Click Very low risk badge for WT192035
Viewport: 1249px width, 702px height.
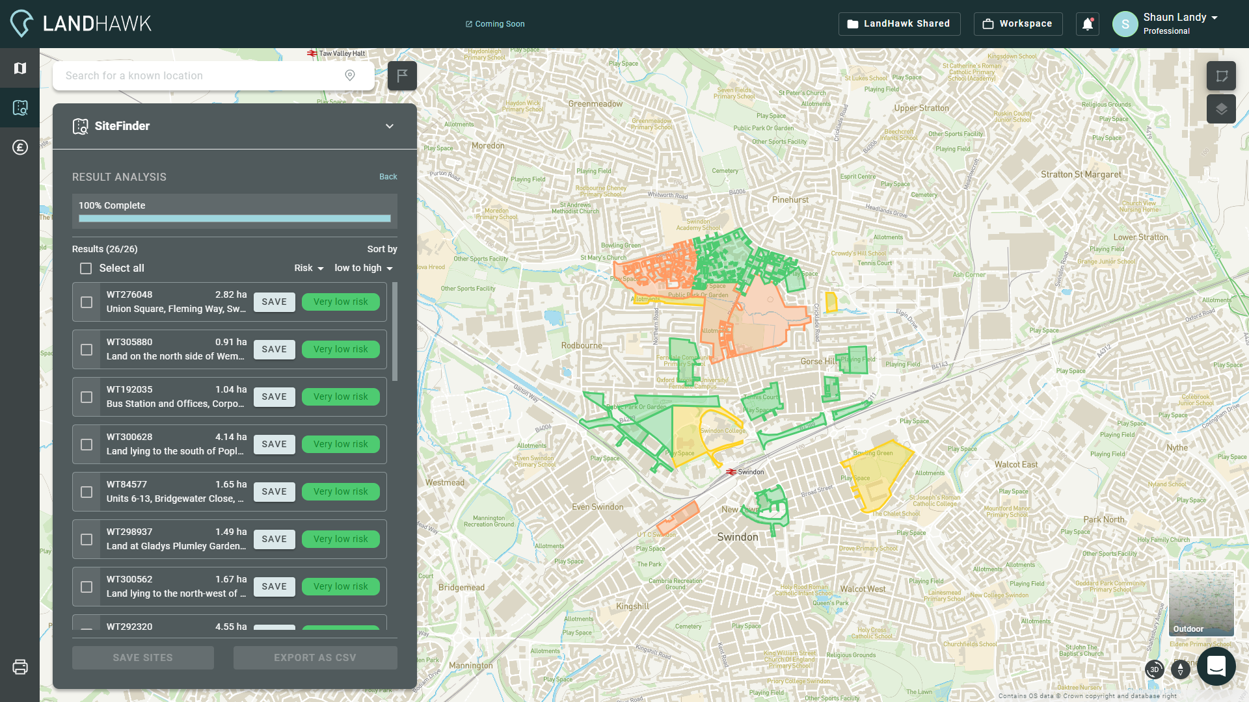(341, 397)
